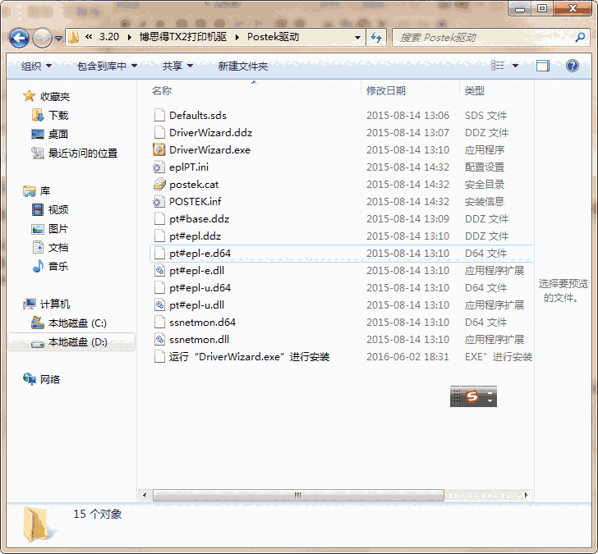Show hidden breadcrumb folders via « chevron
The image size is (598, 554).
(89, 37)
